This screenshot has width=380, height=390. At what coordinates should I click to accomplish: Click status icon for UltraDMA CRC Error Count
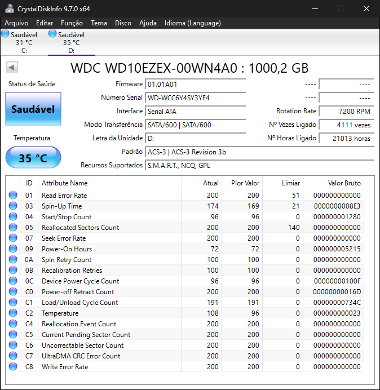13,356
